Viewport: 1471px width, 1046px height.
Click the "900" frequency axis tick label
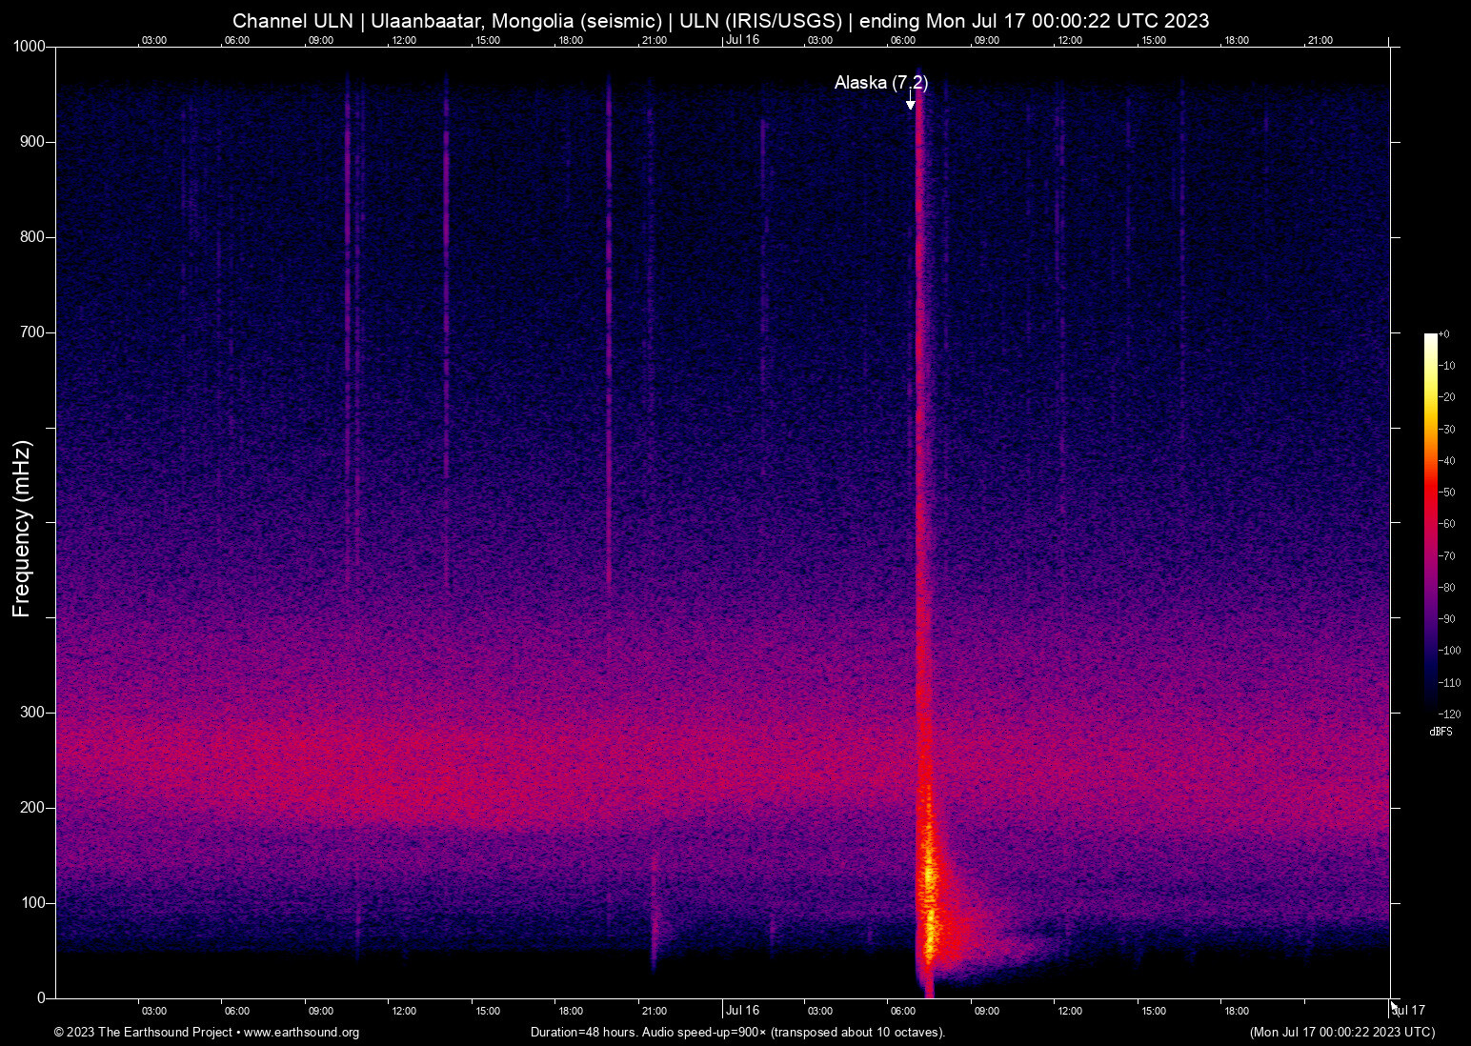pyautogui.click(x=33, y=142)
